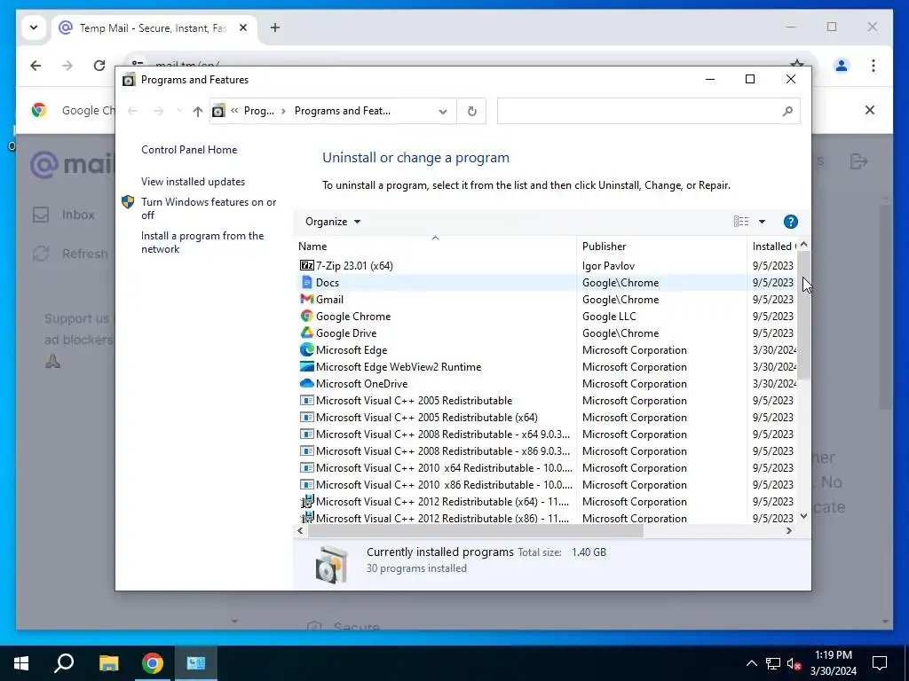Screen dimensions: 909x681
Task: Open Turn Windows features on or off
Action: pos(209,208)
